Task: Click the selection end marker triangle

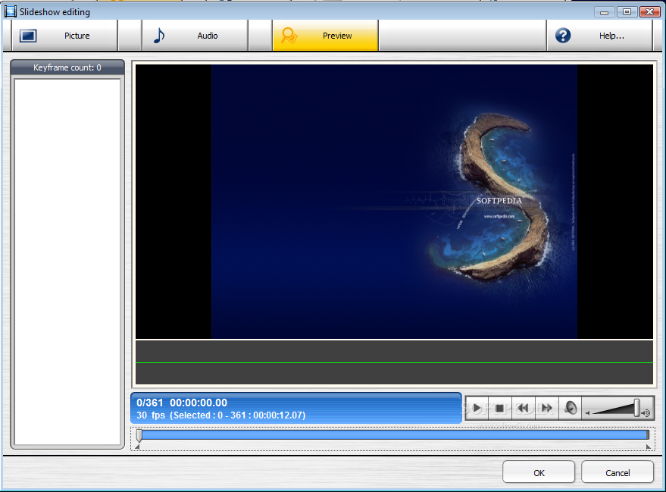Action: coord(648,447)
